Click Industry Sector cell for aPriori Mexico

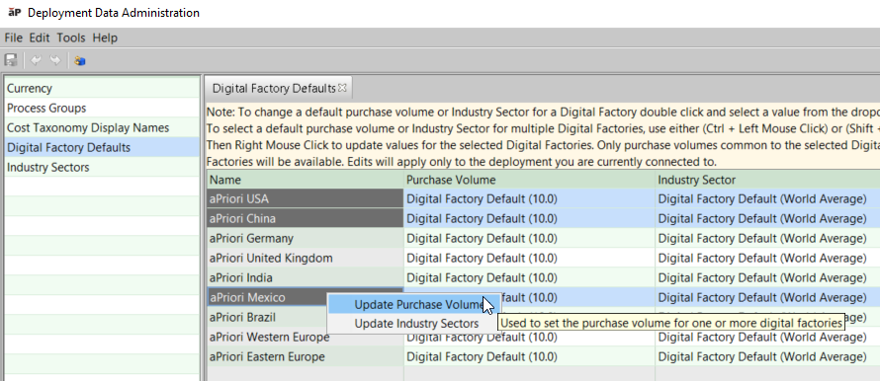tap(767, 297)
